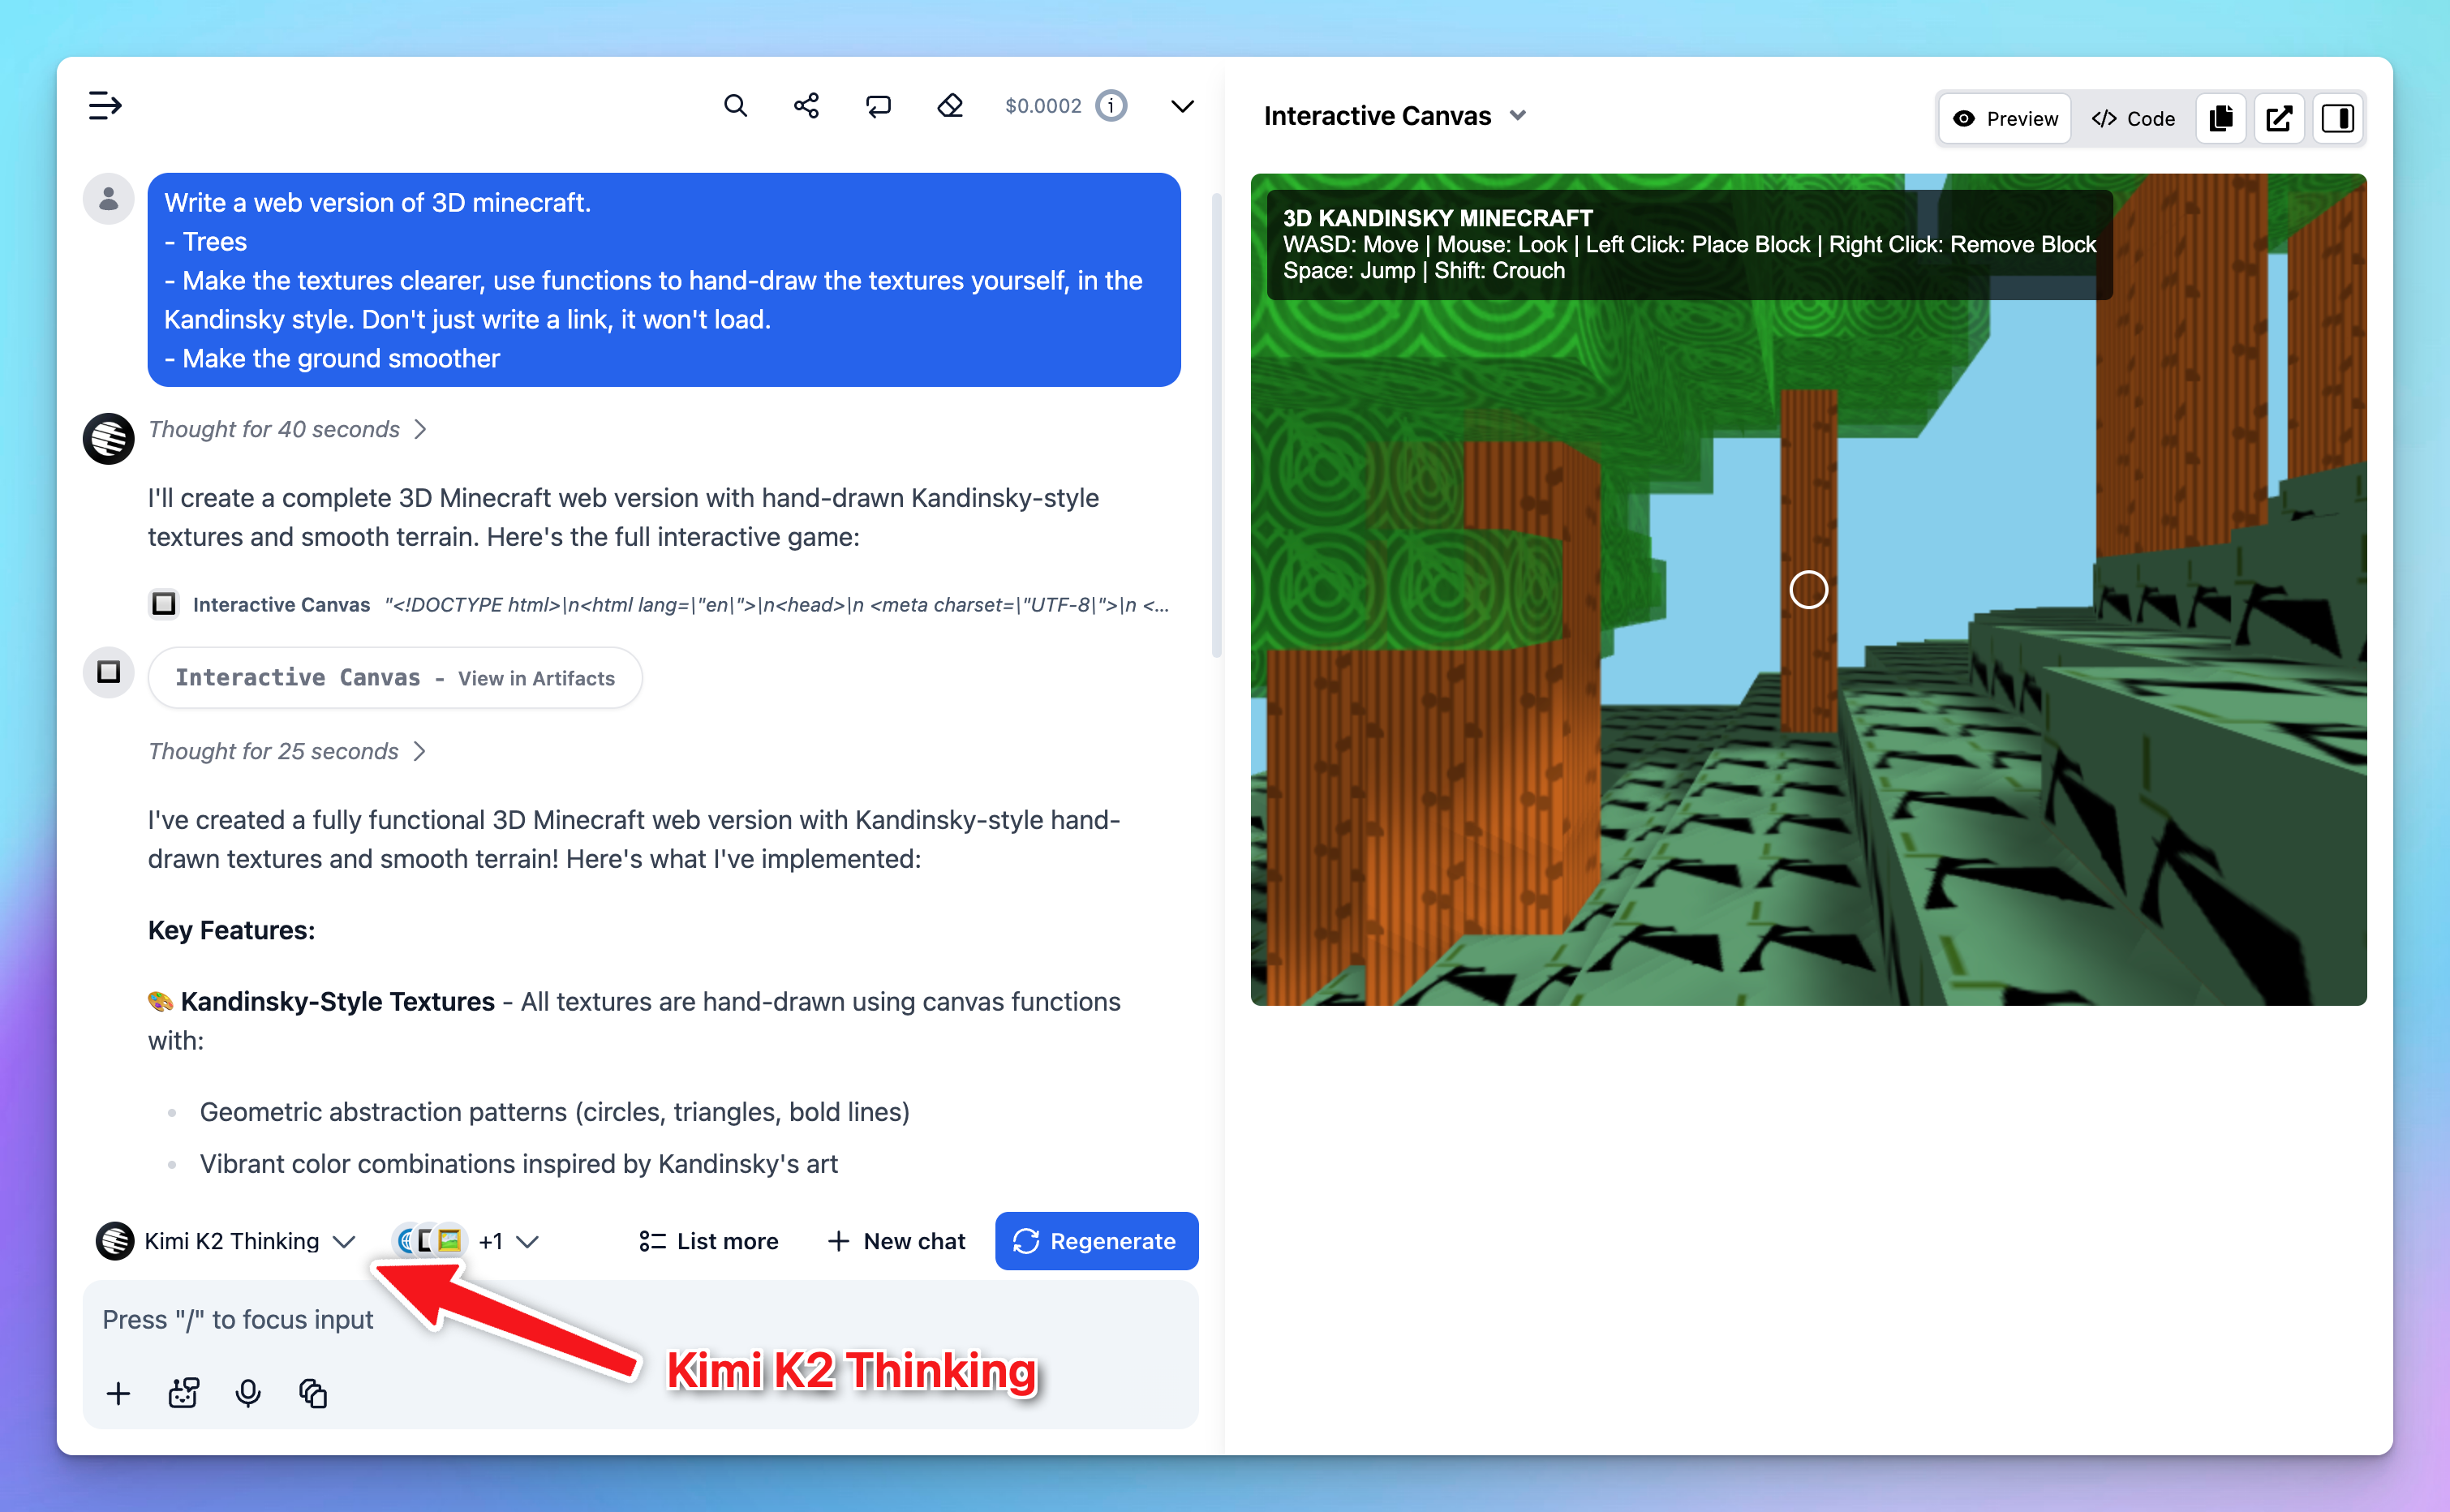Switch to the Preview tab
The height and width of the screenshot is (1512, 2450).
coord(2005,118)
